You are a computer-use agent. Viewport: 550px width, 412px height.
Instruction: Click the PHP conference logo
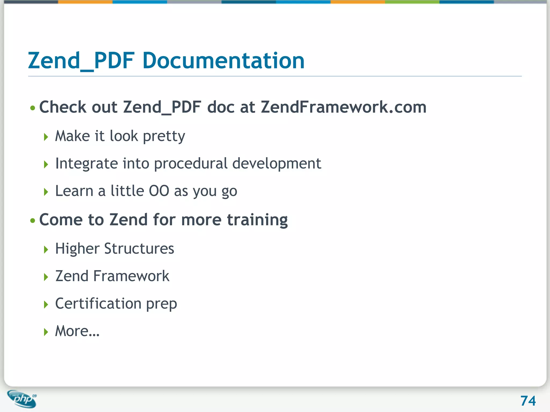click(x=22, y=399)
